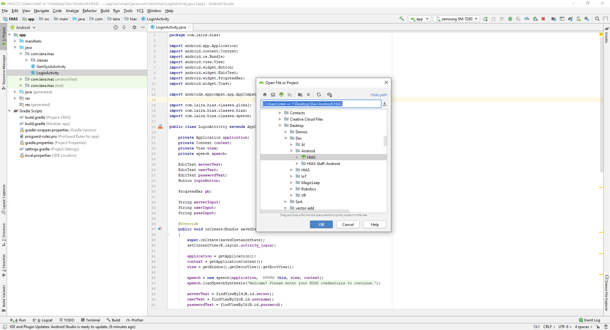This screenshot has width=610, height=330.
Task: Click the Make Project hammer icon
Action: click(401, 19)
